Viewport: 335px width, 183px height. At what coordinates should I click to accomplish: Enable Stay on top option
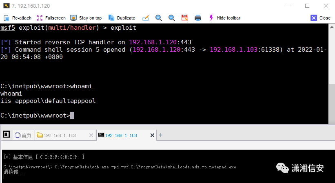click(x=86, y=18)
